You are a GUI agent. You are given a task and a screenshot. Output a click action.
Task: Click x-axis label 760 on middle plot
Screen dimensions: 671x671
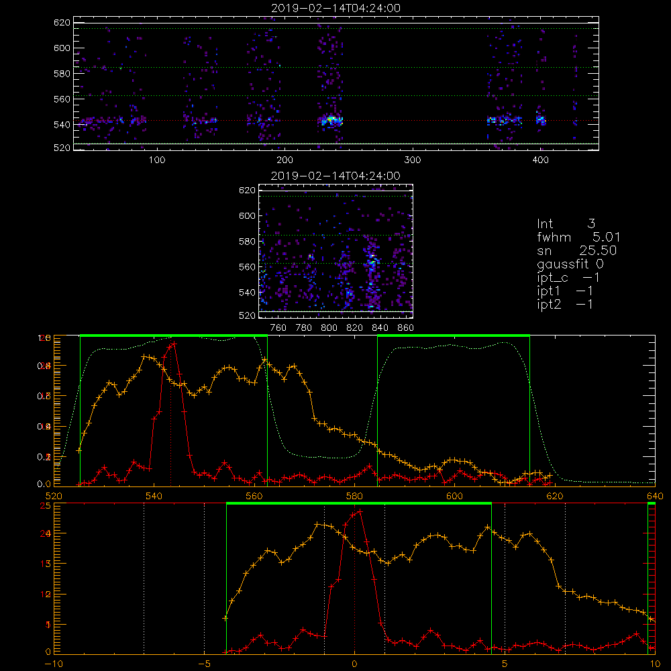[x=278, y=327]
